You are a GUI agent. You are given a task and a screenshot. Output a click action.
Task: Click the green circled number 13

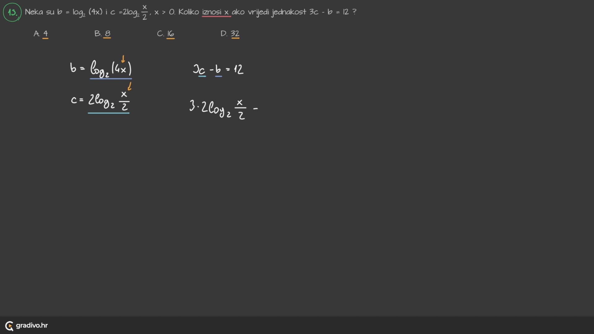pos(12,12)
